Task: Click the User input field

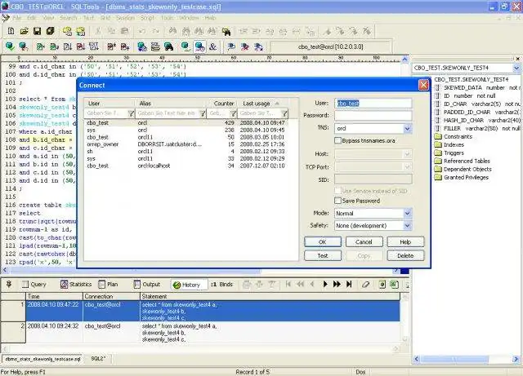Action: pyautogui.click(x=373, y=104)
